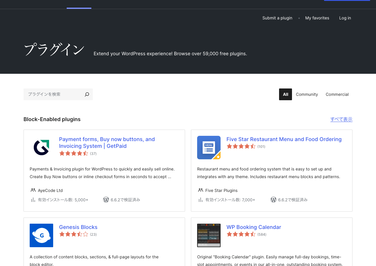Viewport: 376px width, 266px height.
Task: Click the Block-Enabled plugins heading
Action: point(52,119)
